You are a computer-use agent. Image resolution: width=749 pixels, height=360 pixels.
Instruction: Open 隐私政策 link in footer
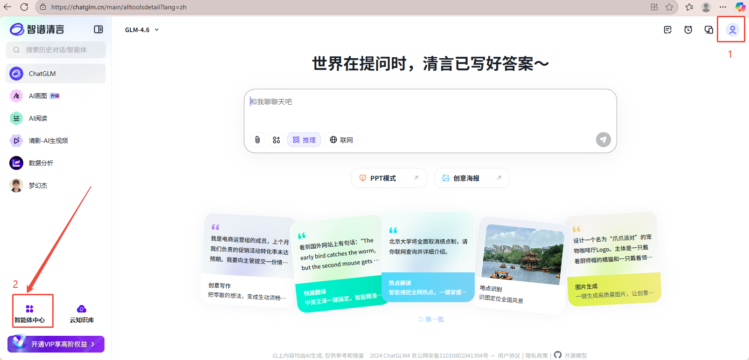point(537,355)
